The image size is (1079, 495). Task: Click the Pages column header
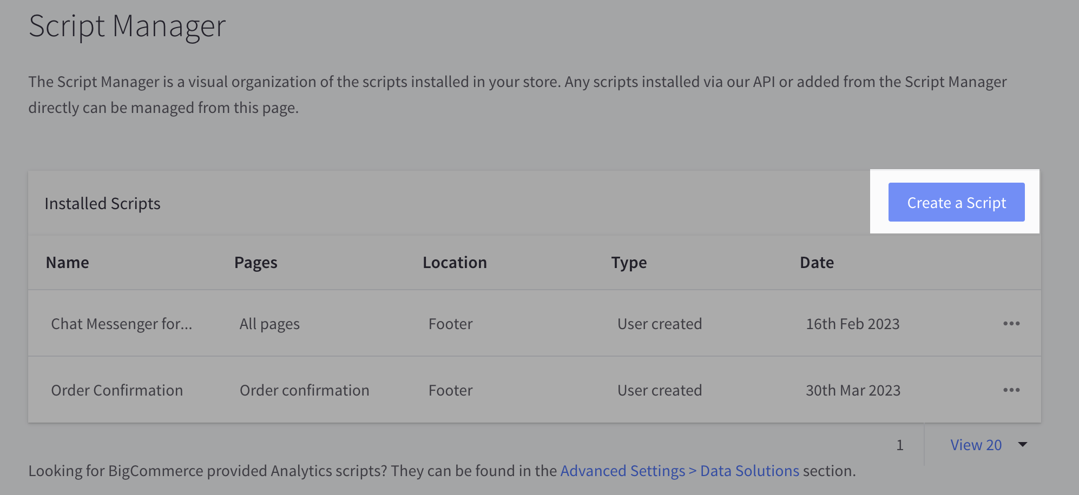pyautogui.click(x=256, y=262)
